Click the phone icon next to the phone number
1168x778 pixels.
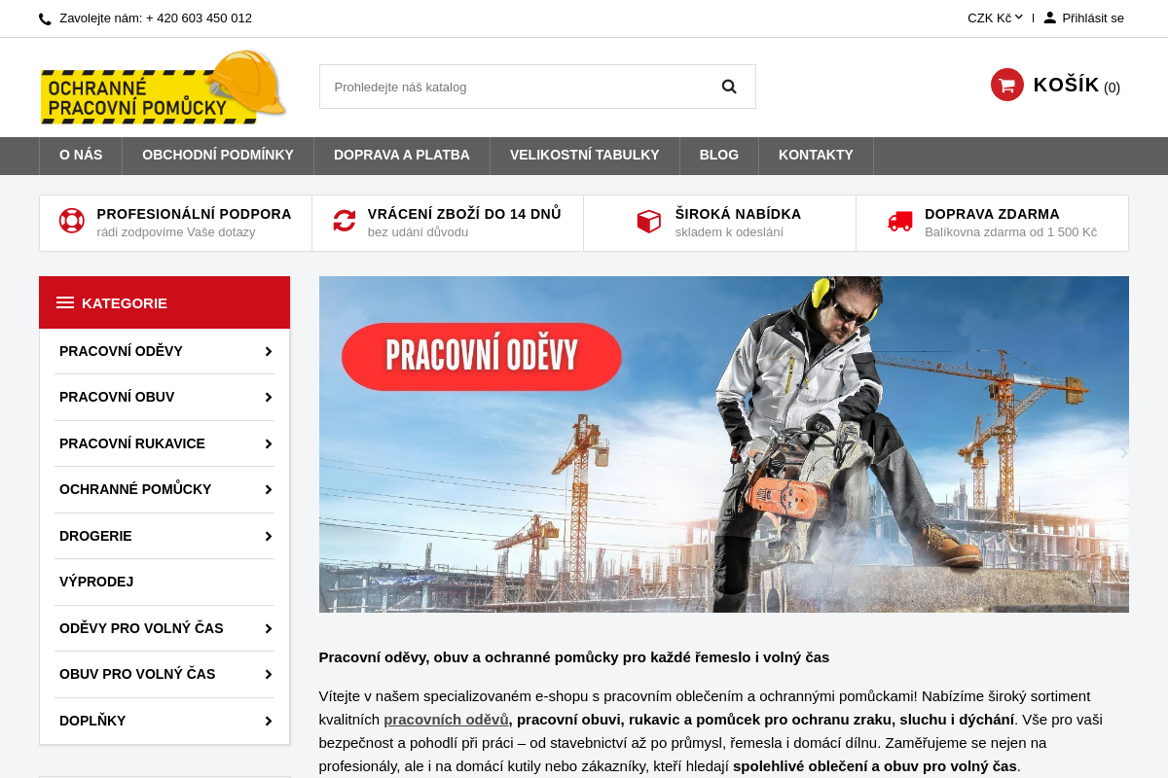pos(45,18)
